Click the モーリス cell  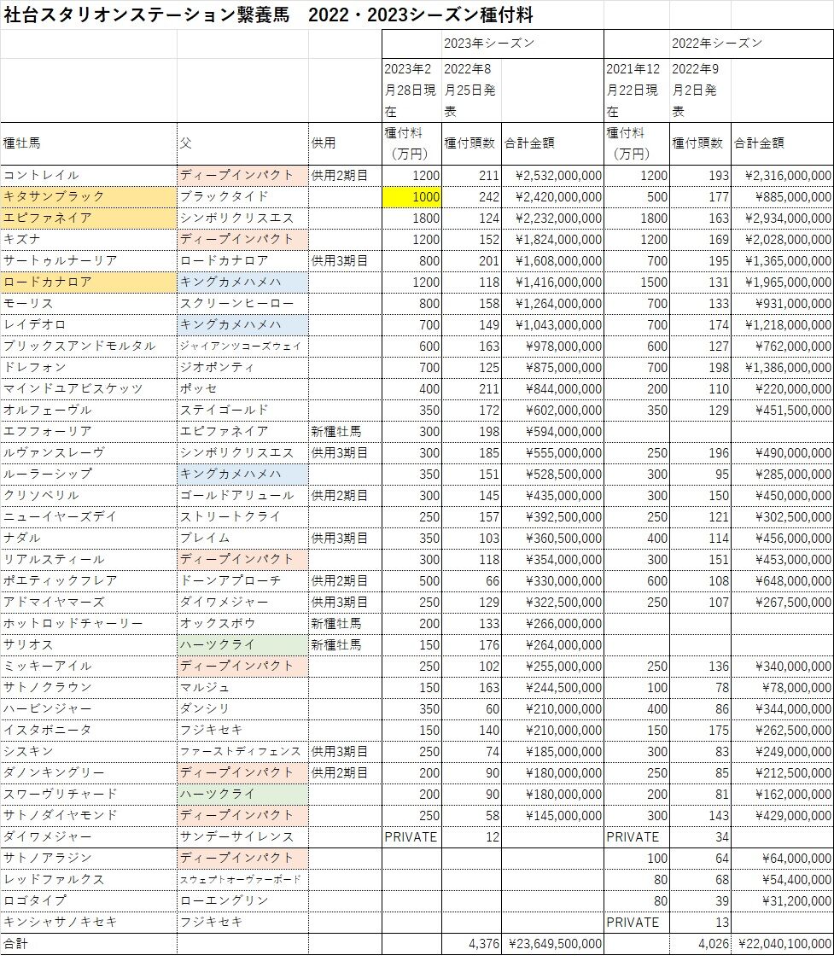89,303
